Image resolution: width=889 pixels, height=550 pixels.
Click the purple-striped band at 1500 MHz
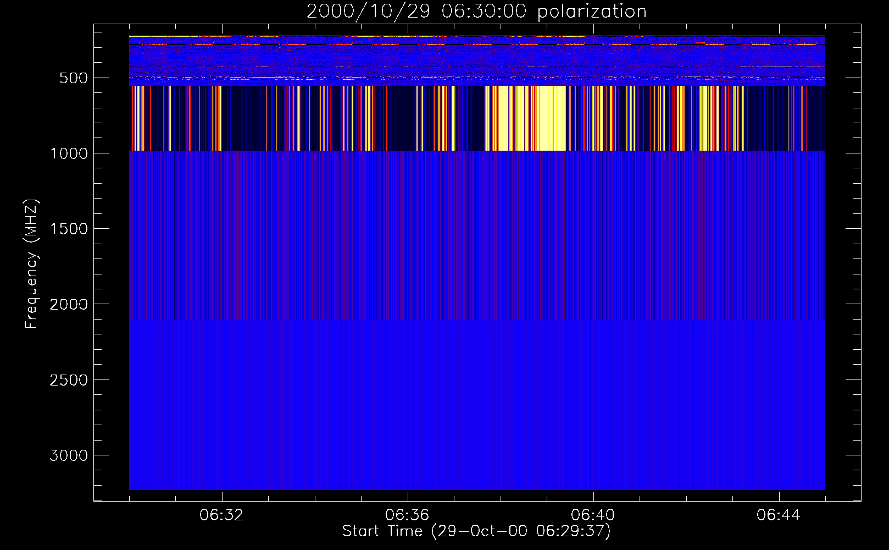(x=477, y=229)
